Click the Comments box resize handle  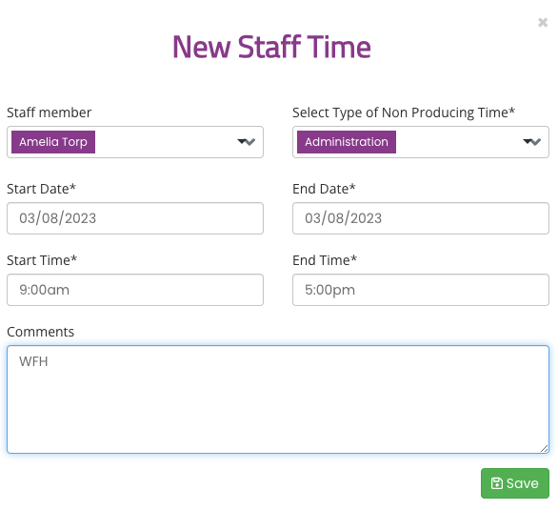[x=544, y=448]
